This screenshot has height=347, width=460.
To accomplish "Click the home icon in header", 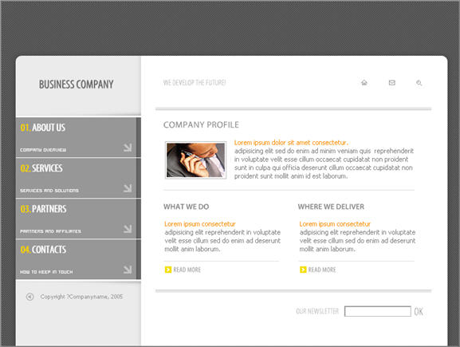I will click(364, 82).
